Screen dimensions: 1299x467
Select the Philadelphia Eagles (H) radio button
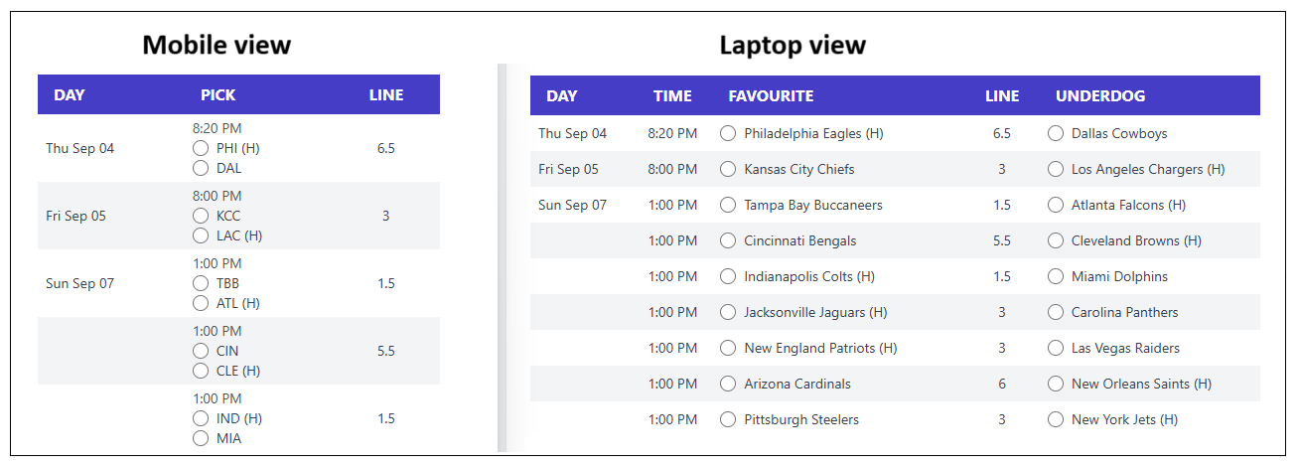coord(729,133)
